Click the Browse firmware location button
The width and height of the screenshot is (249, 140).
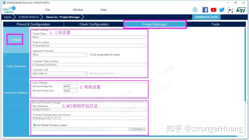tap(137, 129)
